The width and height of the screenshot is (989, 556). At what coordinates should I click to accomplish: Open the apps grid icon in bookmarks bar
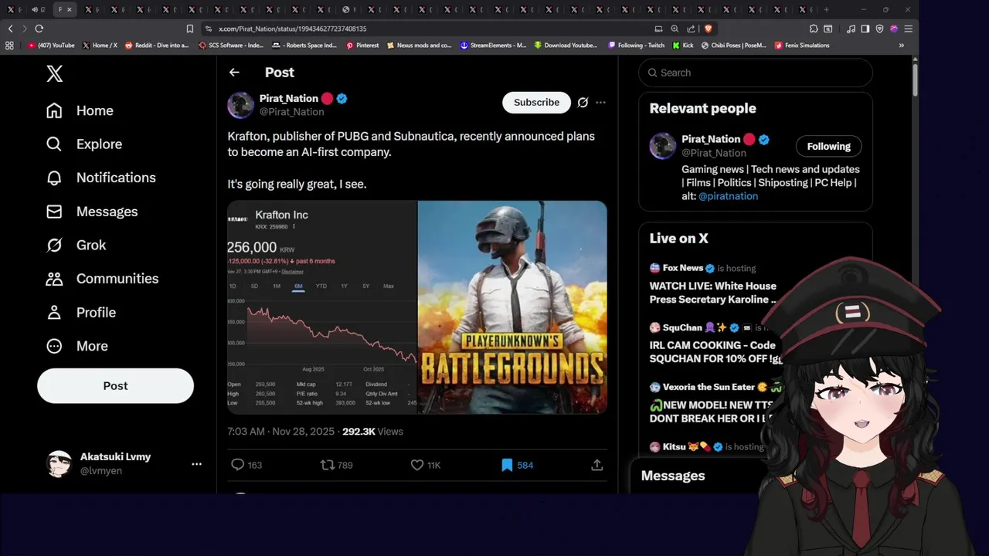(9, 46)
